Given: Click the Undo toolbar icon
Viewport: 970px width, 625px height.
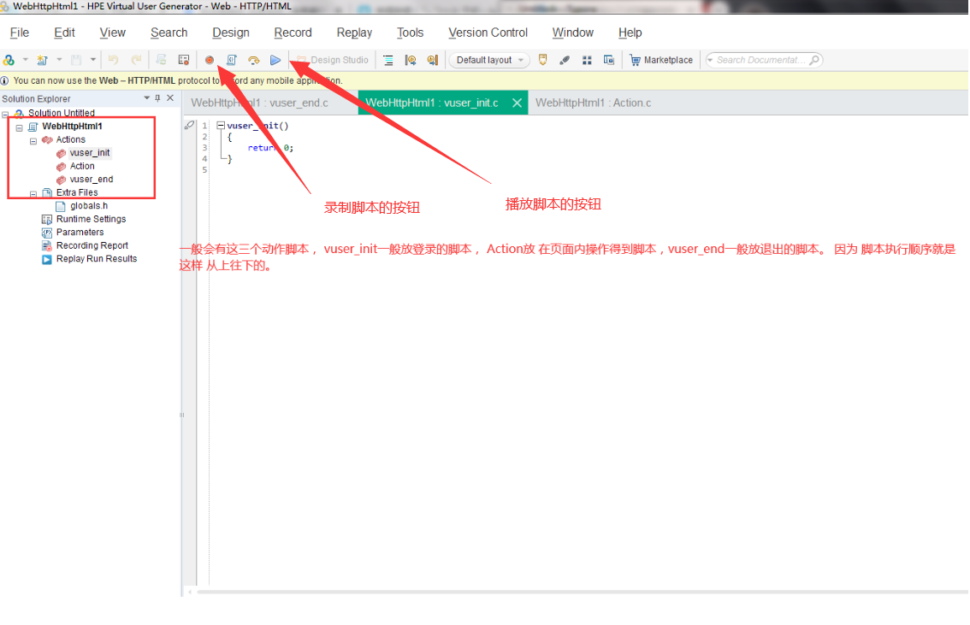Looking at the screenshot, I should (x=114, y=60).
